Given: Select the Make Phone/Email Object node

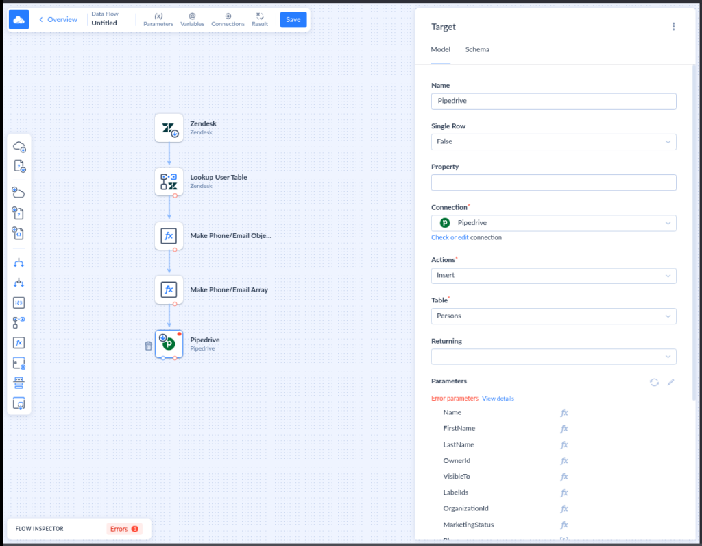Looking at the screenshot, I should pyautogui.click(x=169, y=236).
